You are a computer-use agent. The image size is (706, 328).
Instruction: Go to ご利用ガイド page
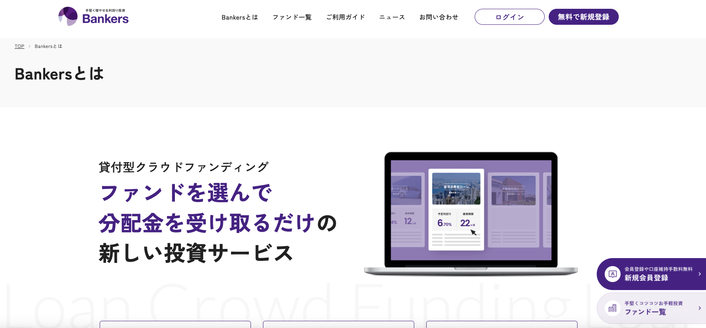click(x=345, y=17)
